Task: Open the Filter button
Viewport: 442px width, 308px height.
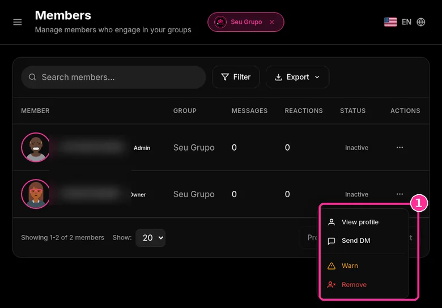Action: point(236,77)
